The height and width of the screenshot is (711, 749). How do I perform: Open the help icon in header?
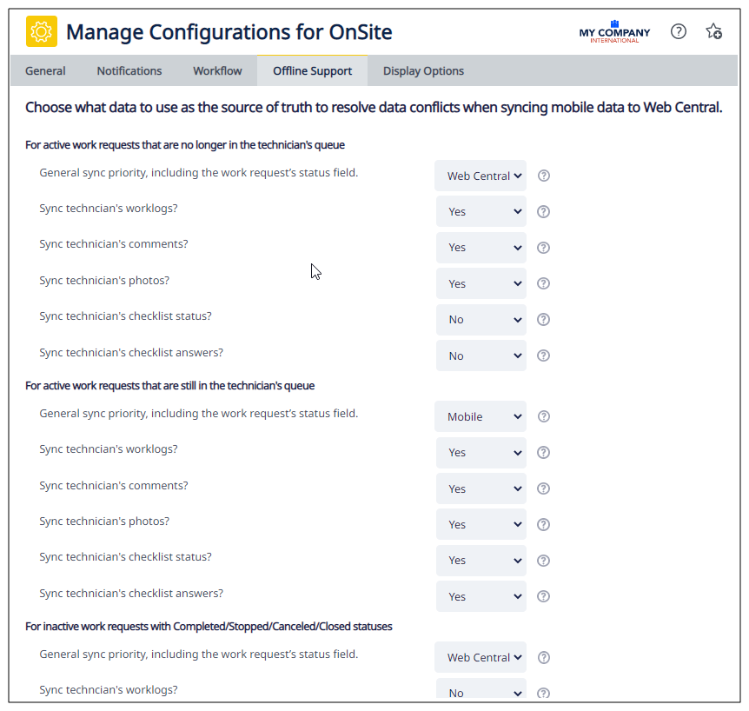(x=679, y=32)
